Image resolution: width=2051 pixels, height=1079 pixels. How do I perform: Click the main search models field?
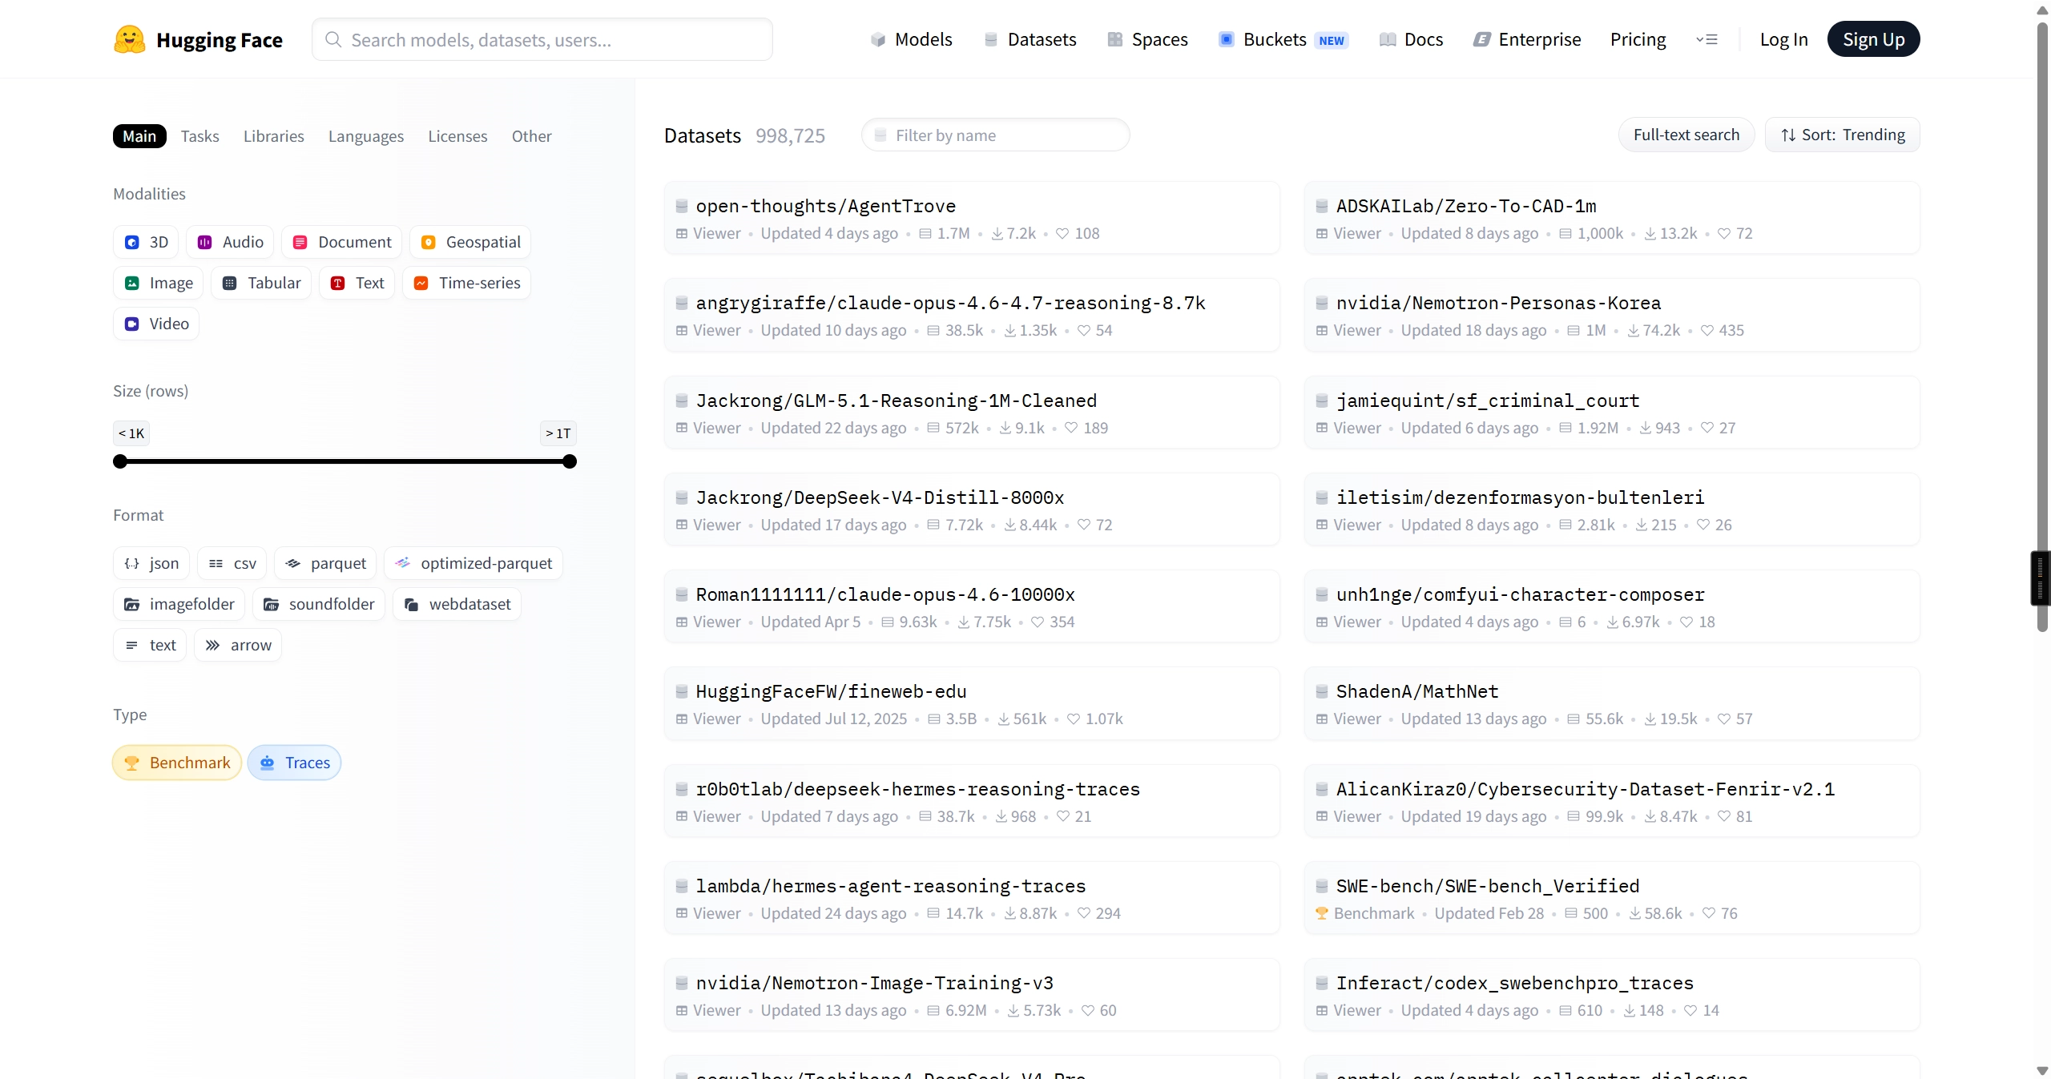(x=542, y=39)
